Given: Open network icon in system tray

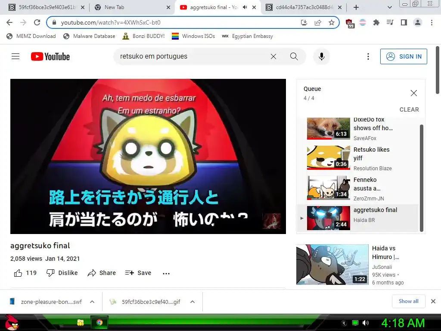Looking at the screenshot, I should (x=355, y=323).
